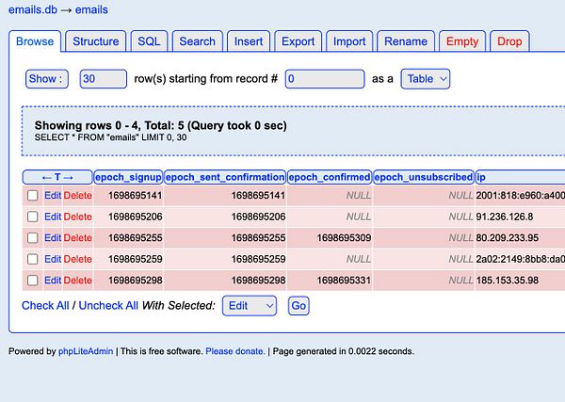Sort by epoch_confirmed column header
Viewport: 565px width, 402px height.
coord(330,177)
